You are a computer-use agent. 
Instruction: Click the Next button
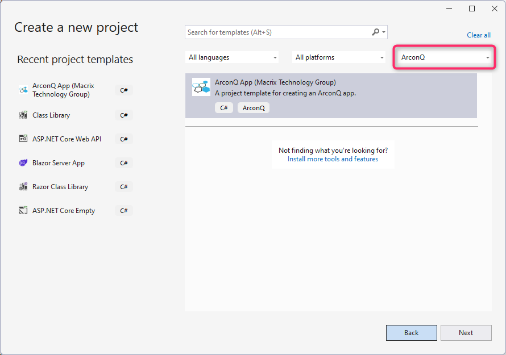coord(466,333)
